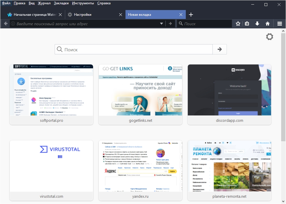This screenshot has width=286, height=204.
Task: Open the downloads arrow icon
Action: 257,24
